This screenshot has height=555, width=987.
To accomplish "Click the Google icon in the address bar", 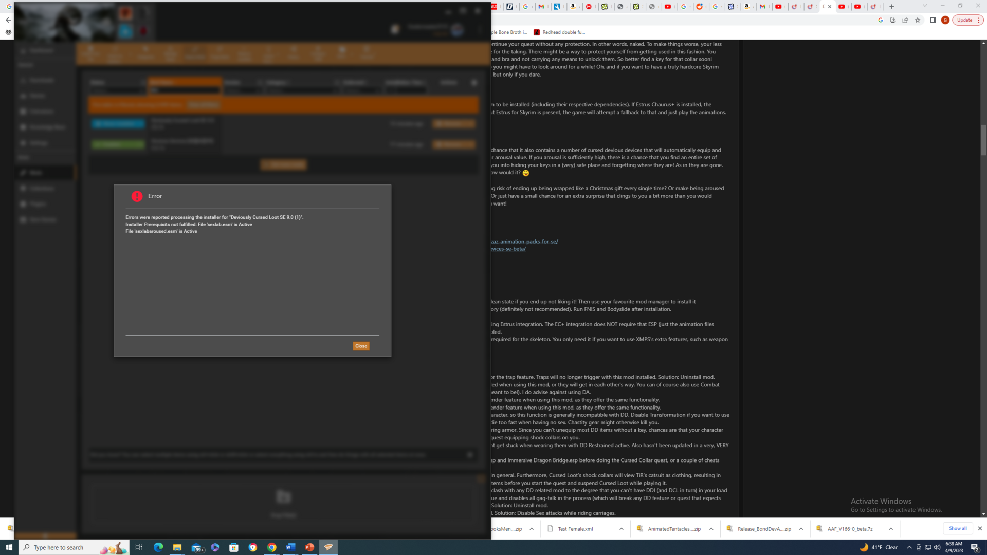I will coord(881,20).
